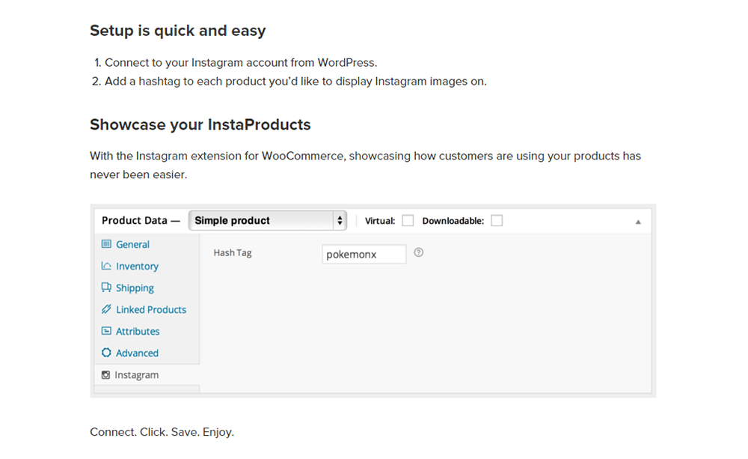Enable the Virtual checkbox

[408, 221]
